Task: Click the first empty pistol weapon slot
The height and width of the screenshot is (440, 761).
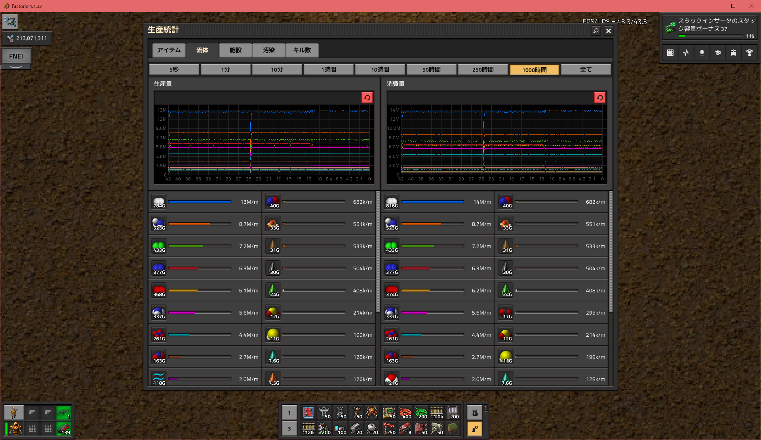Action: (32, 412)
